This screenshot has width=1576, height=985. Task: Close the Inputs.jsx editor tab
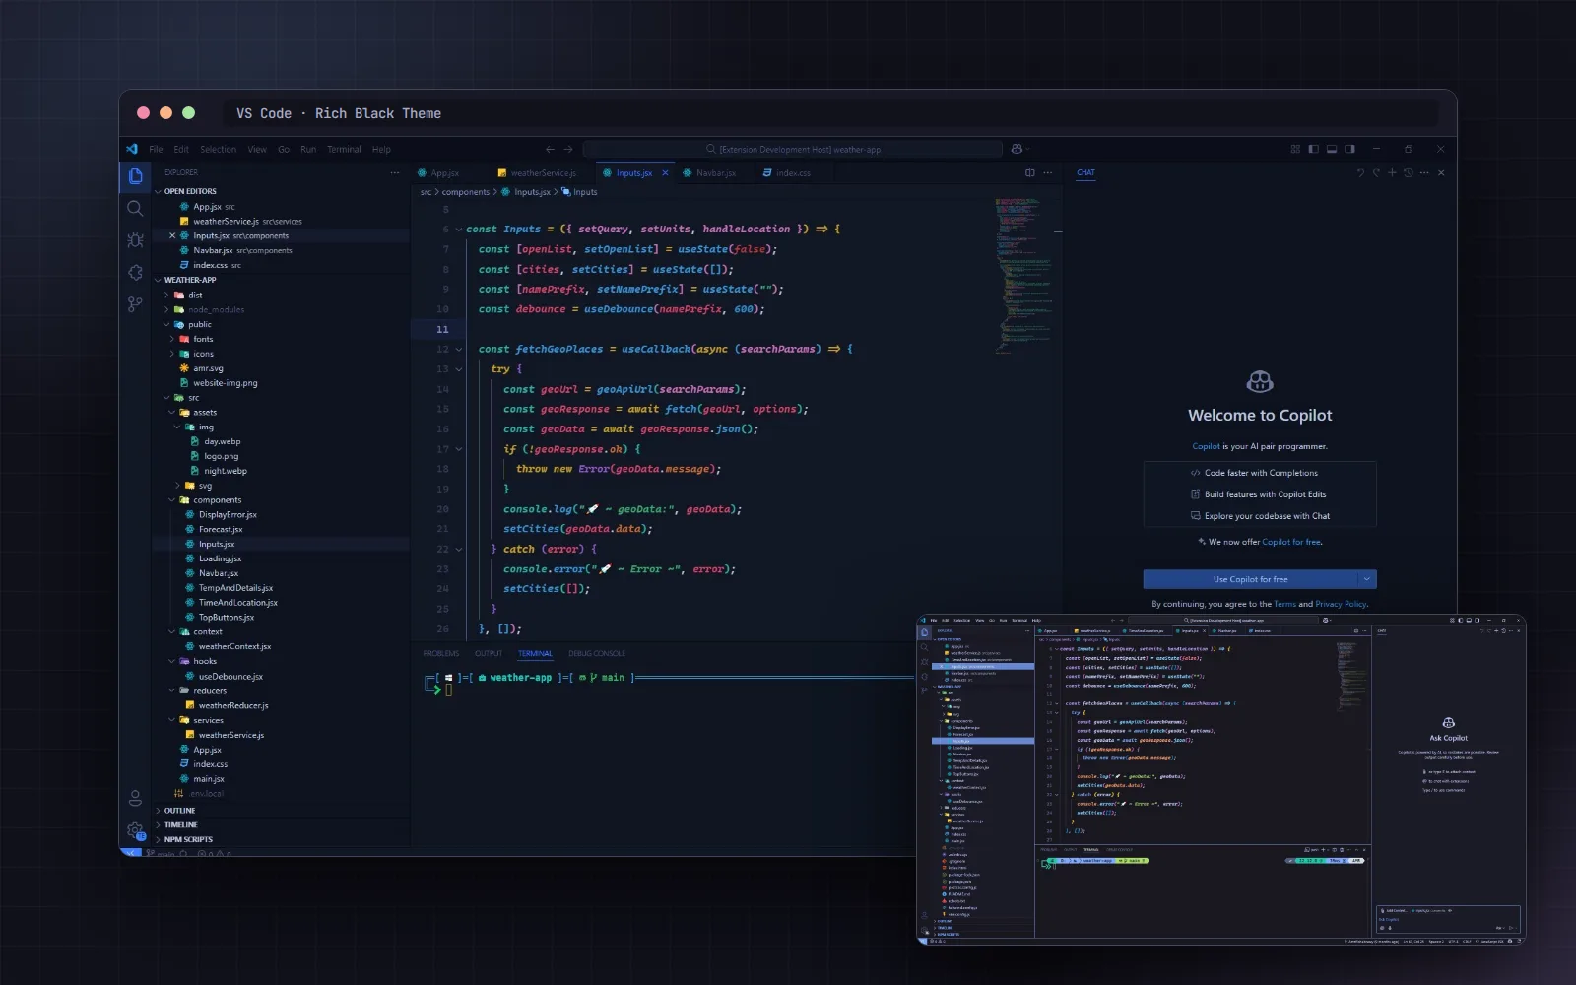665,173
